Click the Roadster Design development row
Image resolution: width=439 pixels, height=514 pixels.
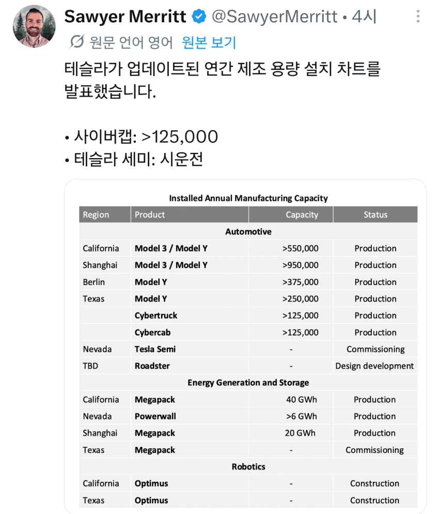(248, 366)
